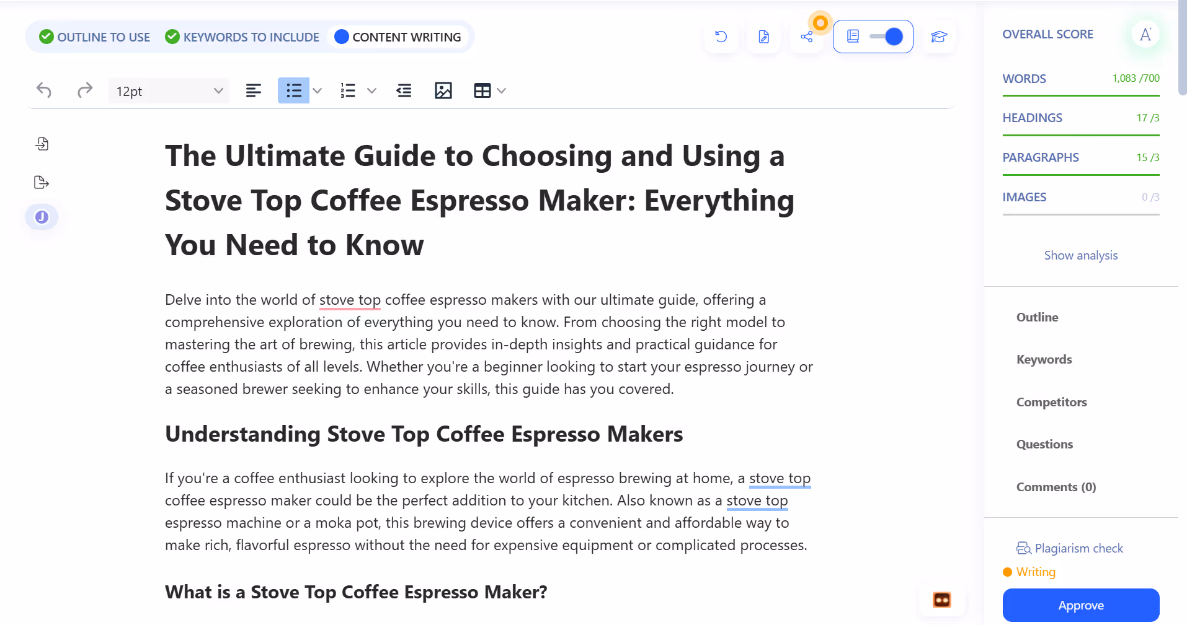Expand the numbered list style arrow
The height and width of the screenshot is (625, 1187).
371,91
